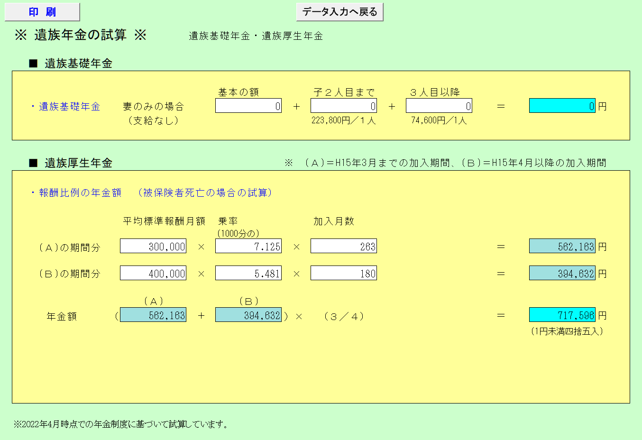Select the 基本の額 input field
642x440 pixels.
(x=248, y=105)
